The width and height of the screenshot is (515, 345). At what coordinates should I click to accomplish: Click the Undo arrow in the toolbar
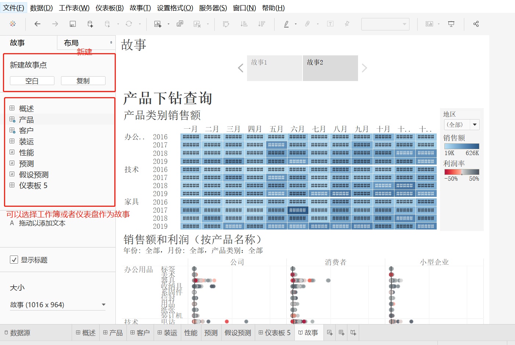coord(37,24)
